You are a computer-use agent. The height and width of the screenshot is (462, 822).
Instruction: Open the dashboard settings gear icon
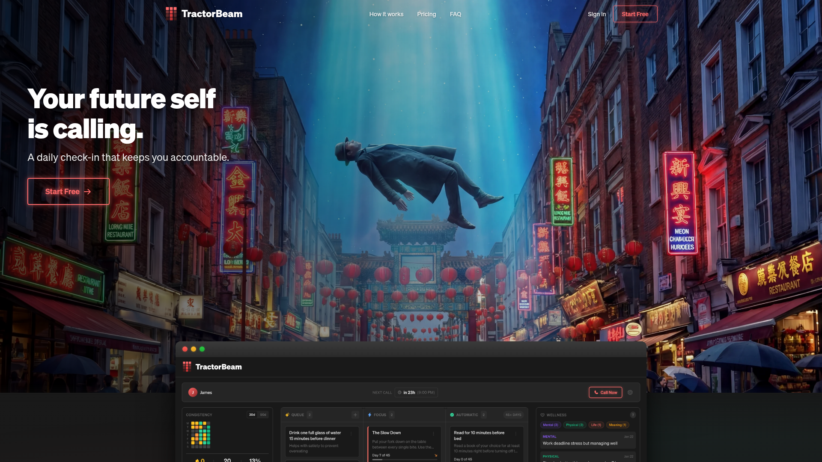(x=630, y=392)
